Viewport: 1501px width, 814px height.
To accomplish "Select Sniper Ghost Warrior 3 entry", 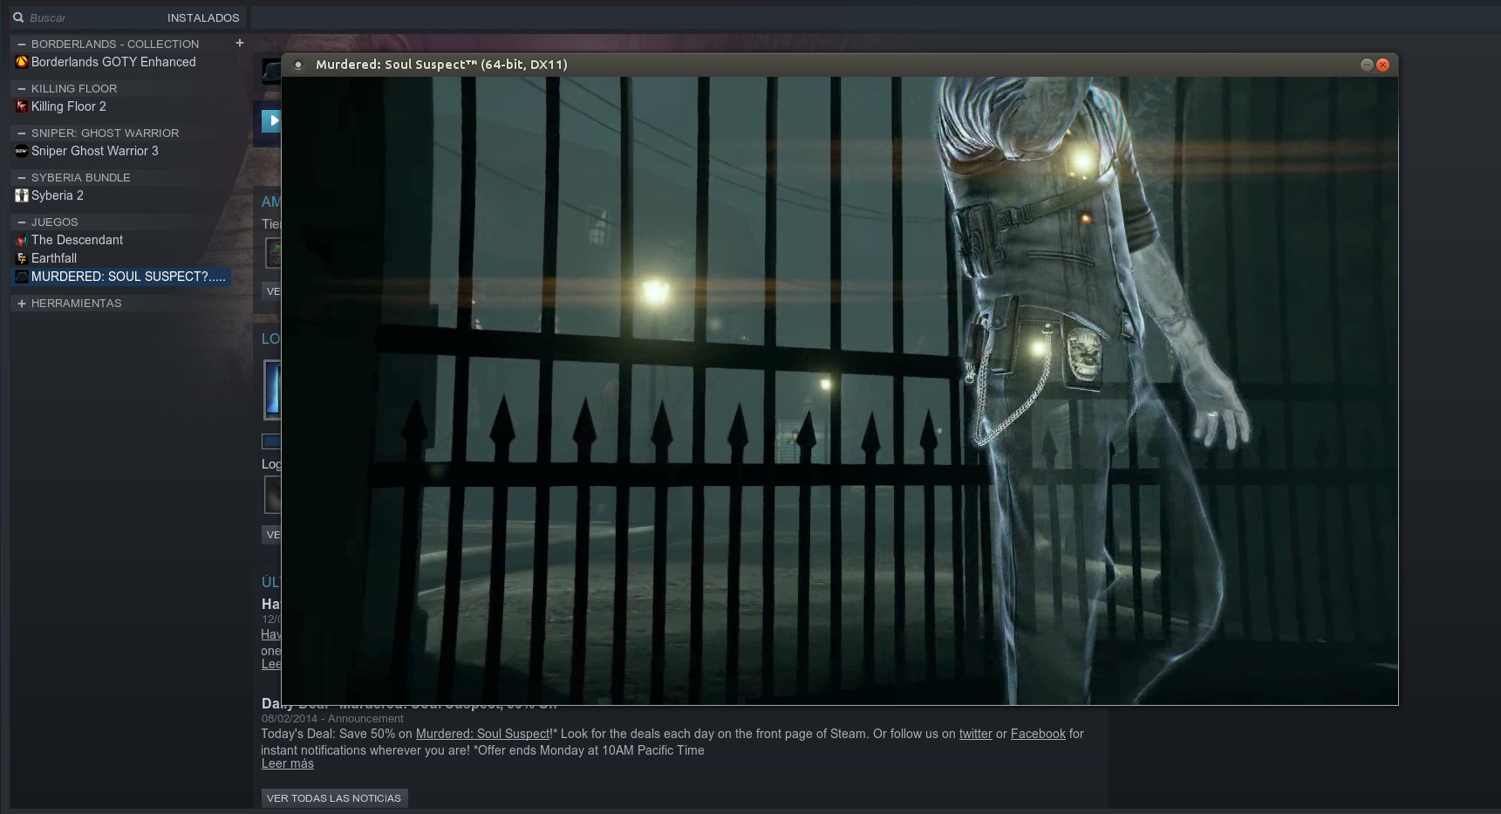I will [x=95, y=151].
